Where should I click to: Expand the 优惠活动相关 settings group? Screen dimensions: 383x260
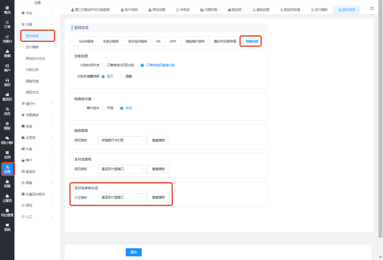click(x=37, y=194)
